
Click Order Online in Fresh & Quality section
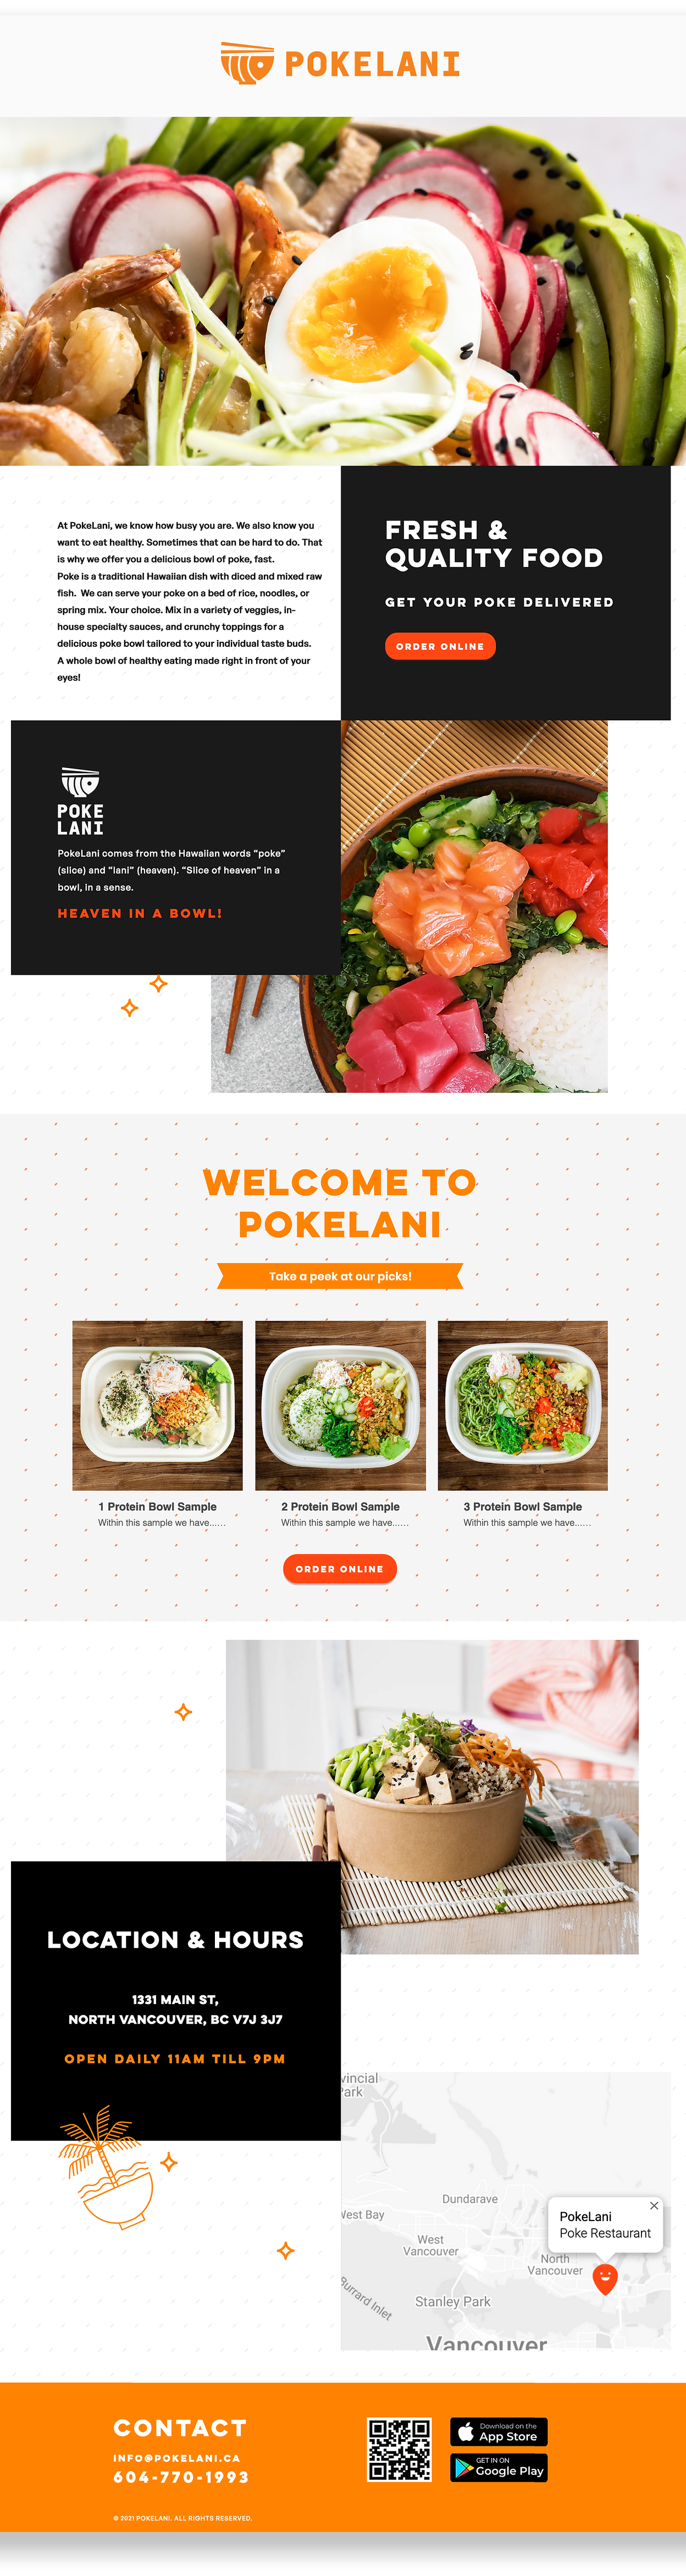point(440,646)
